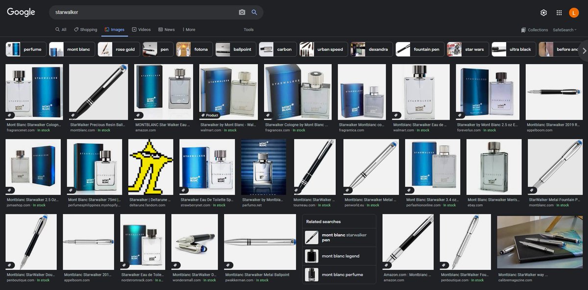Open Google settings gear

543,13
